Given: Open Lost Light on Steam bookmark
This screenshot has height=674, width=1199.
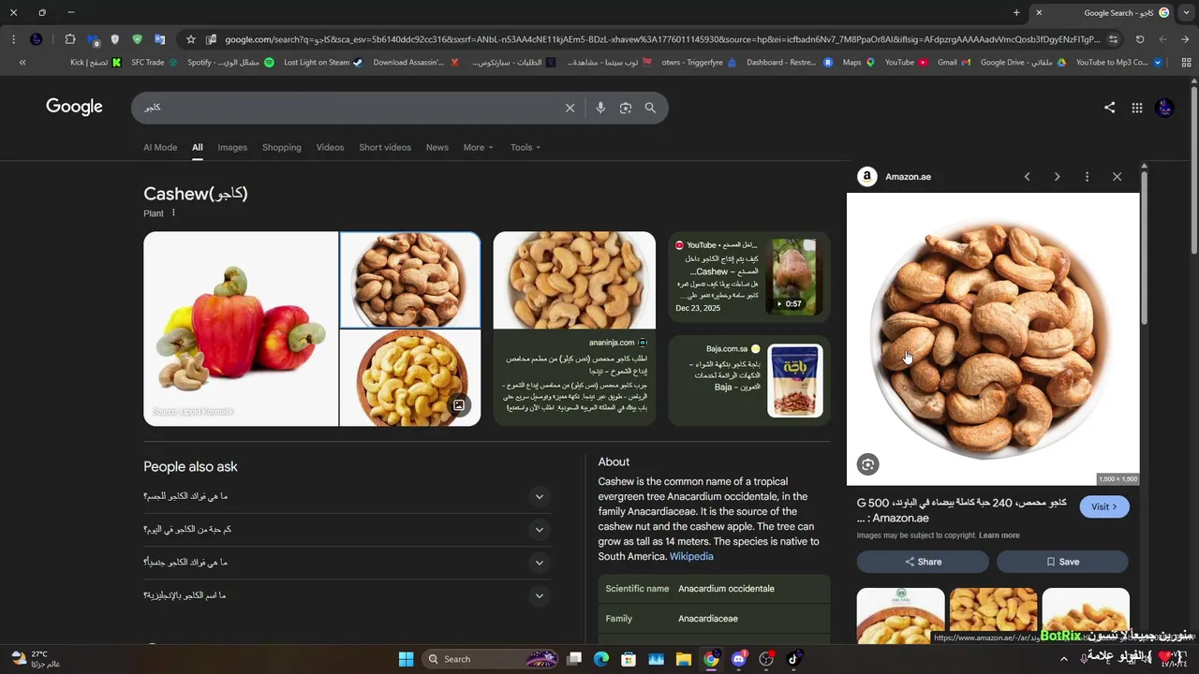Looking at the screenshot, I should click(x=323, y=63).
